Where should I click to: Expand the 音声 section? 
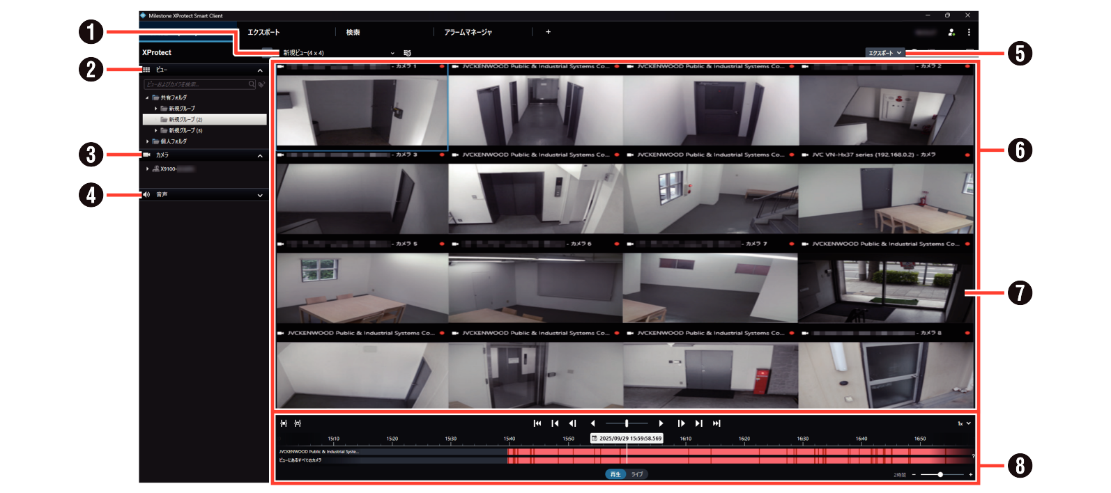tap(260, 196)
